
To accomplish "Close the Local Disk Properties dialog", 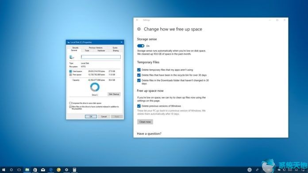I will coord(121,42).
